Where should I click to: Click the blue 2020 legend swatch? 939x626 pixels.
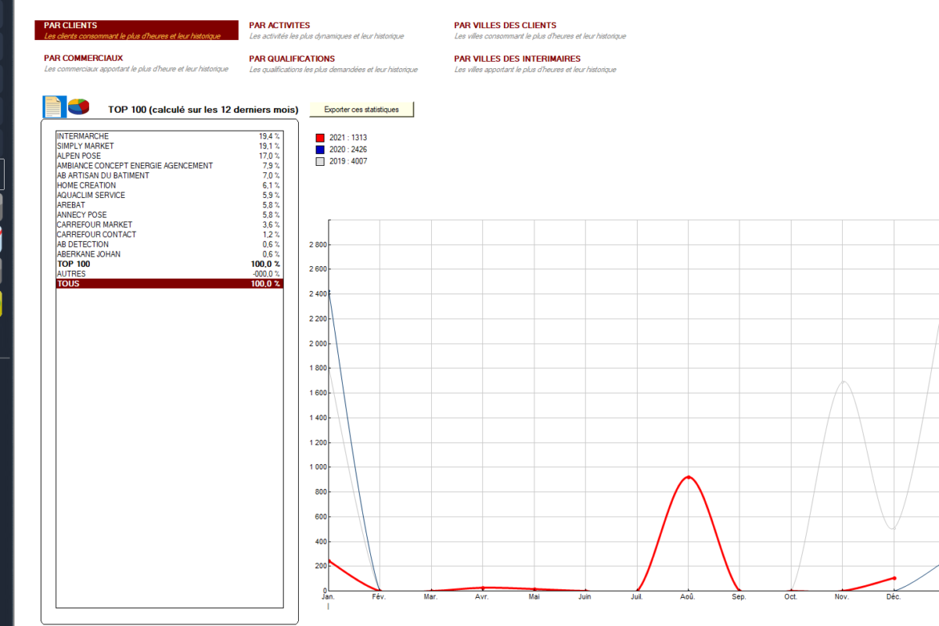(319, 149)
